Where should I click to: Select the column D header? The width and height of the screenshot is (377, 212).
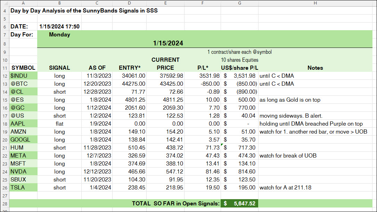coord(129,3)
